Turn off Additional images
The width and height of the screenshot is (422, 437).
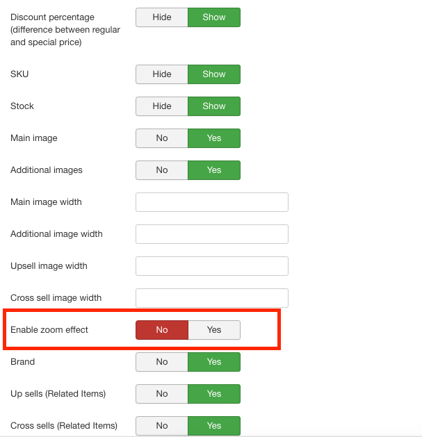(162, 170)
